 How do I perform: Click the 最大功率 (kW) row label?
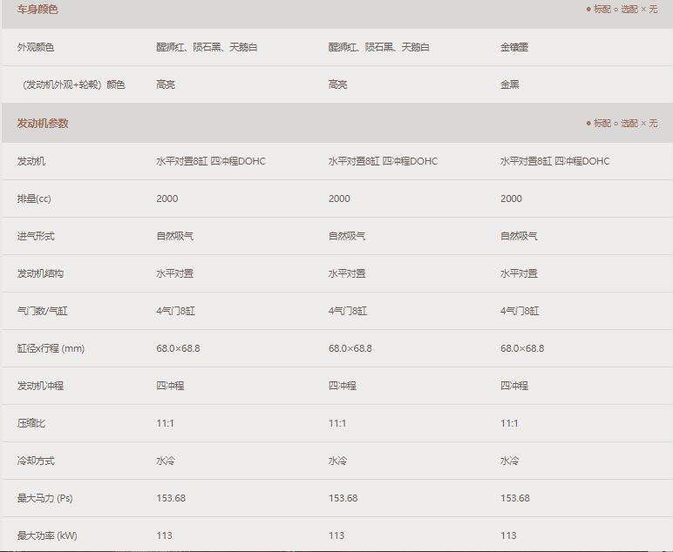tap(47, 535)
